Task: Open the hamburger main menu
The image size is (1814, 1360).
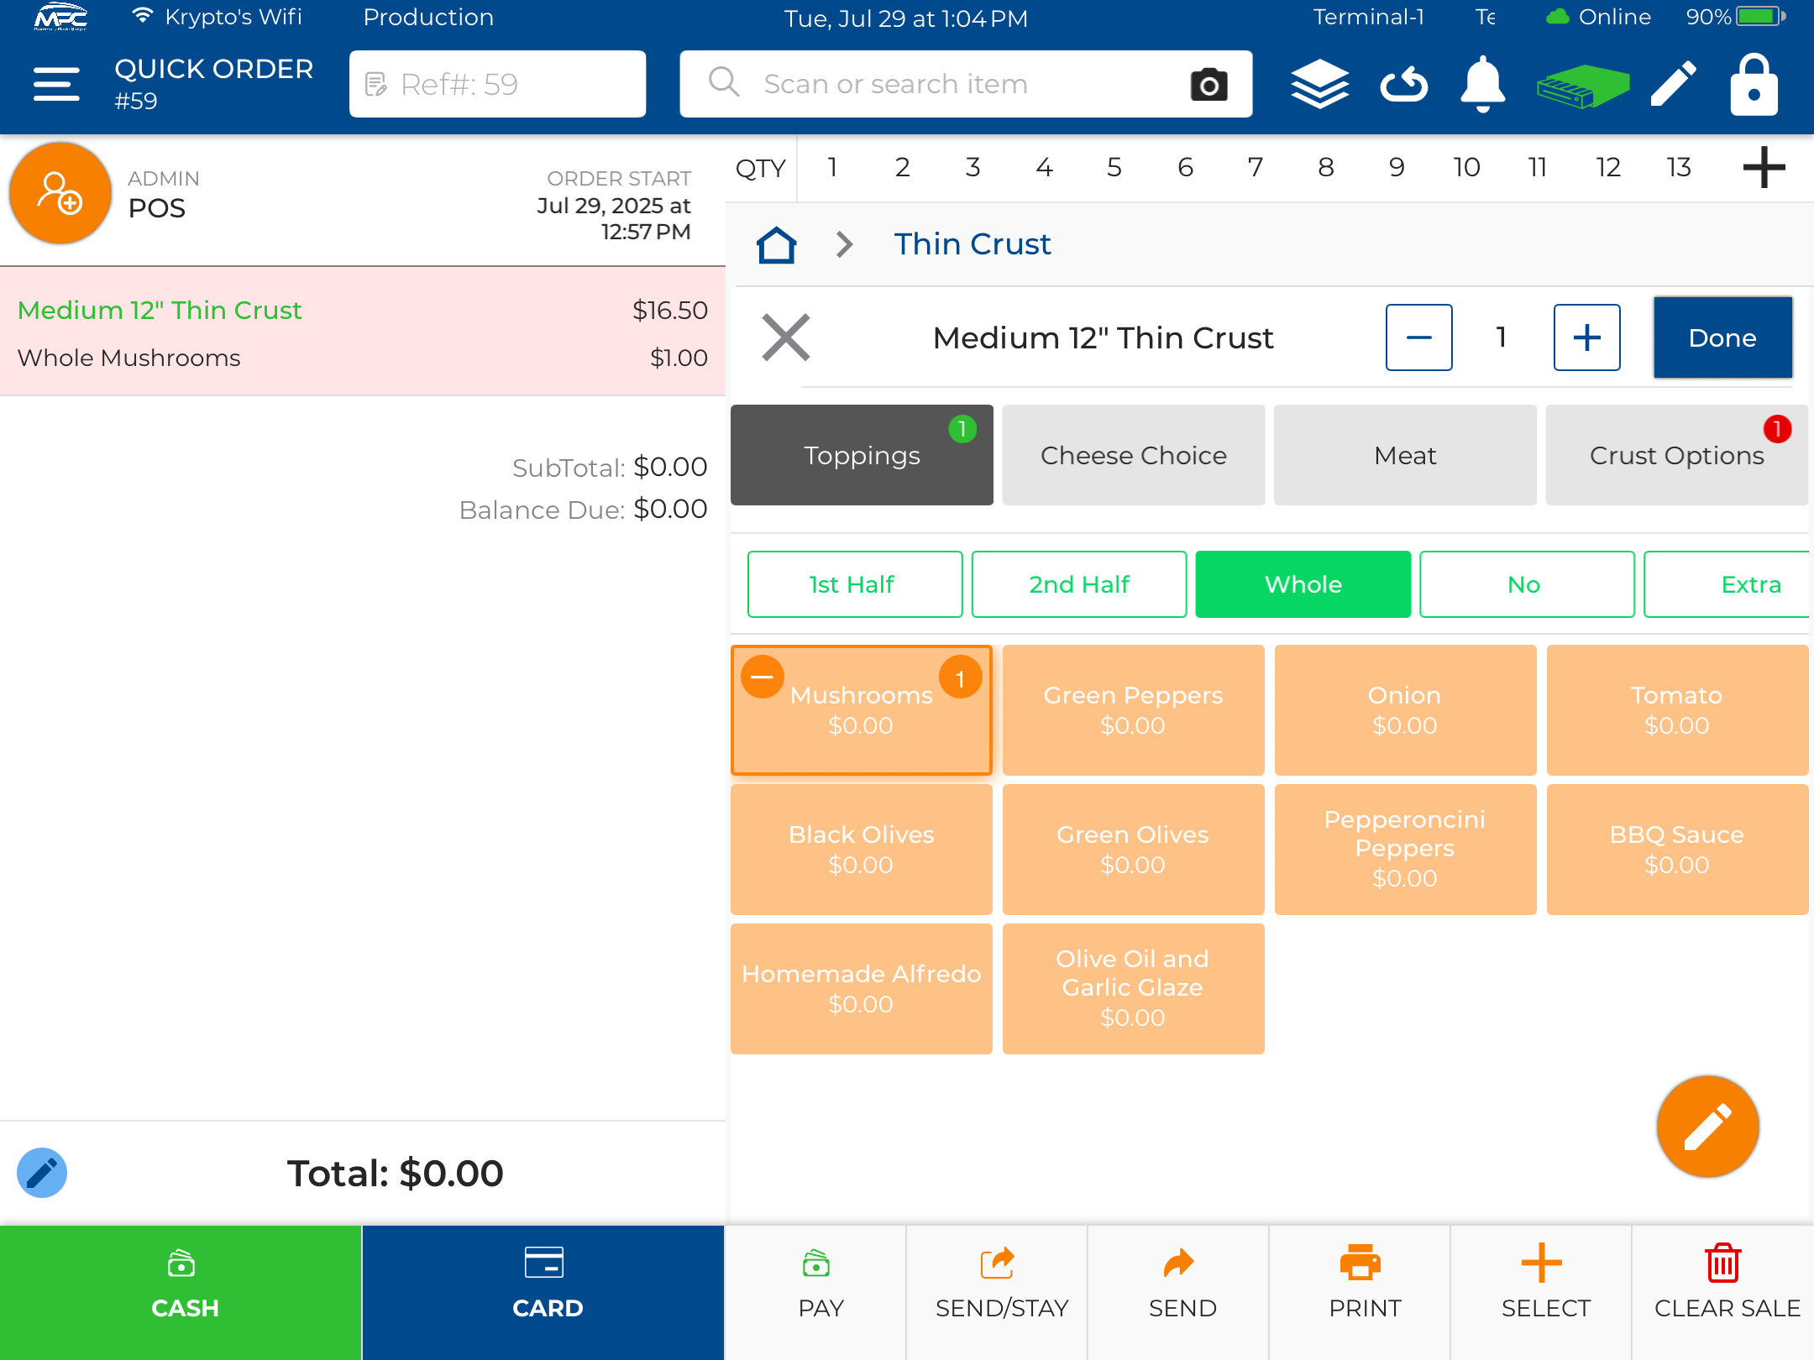Action: pos(56,84)
